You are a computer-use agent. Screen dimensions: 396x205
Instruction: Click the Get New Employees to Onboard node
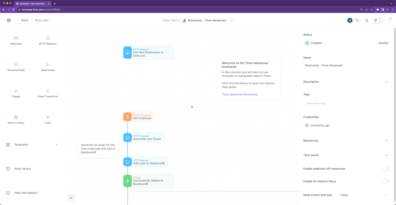[149, 53]
